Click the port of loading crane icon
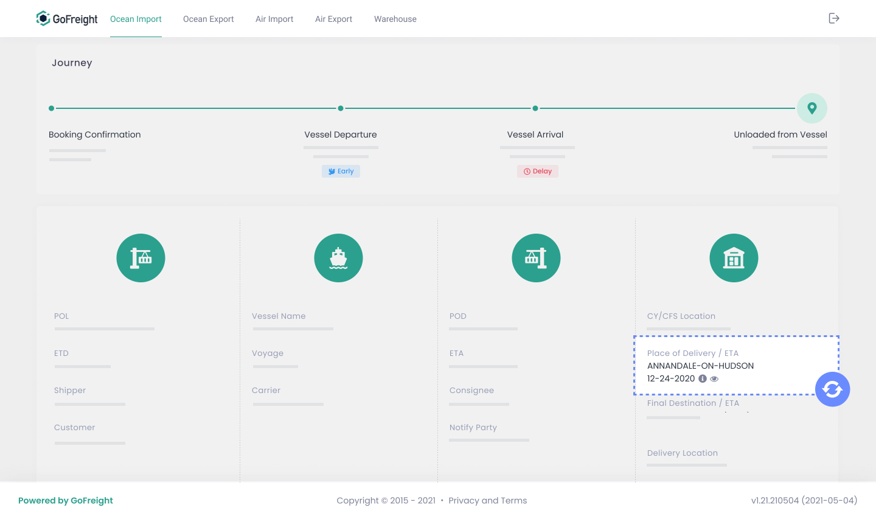 (141, 258)
